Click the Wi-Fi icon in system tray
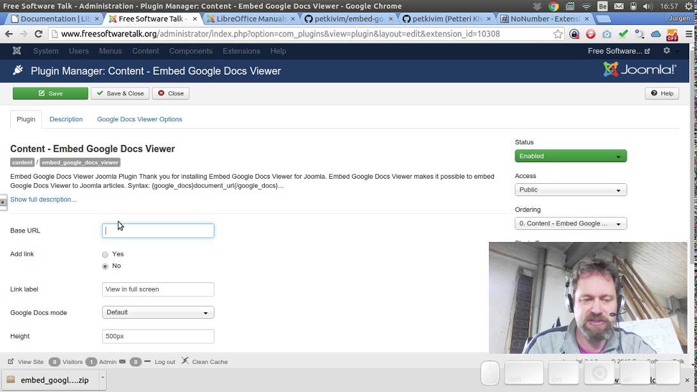This screenshot has width=697, height=392. pyautogui.click(x=587, y=6)
